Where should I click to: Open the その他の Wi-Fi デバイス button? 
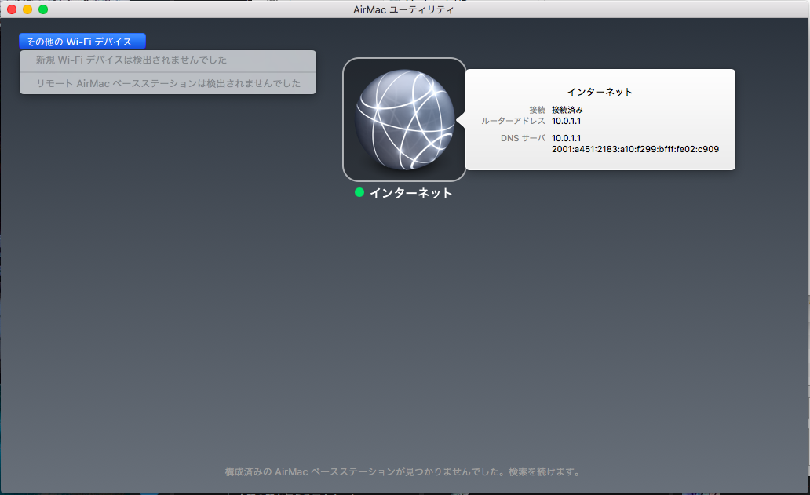[82, 42]
